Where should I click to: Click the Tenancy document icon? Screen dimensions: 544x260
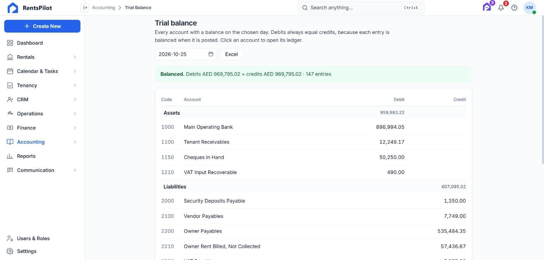pos(10,85)
